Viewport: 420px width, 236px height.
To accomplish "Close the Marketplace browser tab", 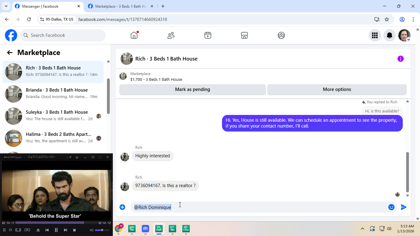I will click(x=152, y=6).
